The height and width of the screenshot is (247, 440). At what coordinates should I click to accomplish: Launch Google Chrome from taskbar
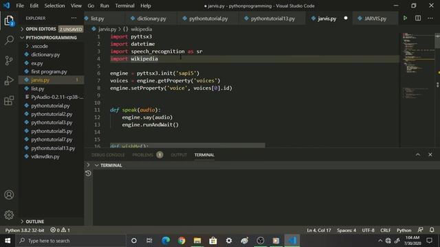pos(181,241)
